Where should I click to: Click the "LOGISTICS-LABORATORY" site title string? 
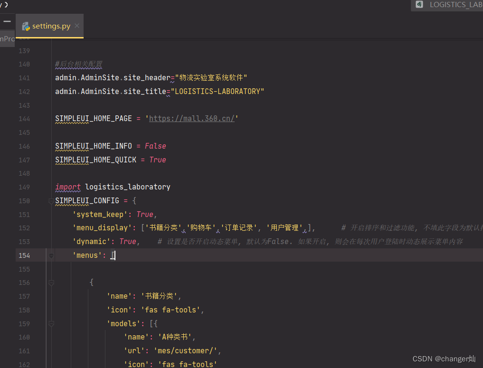(217, 92)
